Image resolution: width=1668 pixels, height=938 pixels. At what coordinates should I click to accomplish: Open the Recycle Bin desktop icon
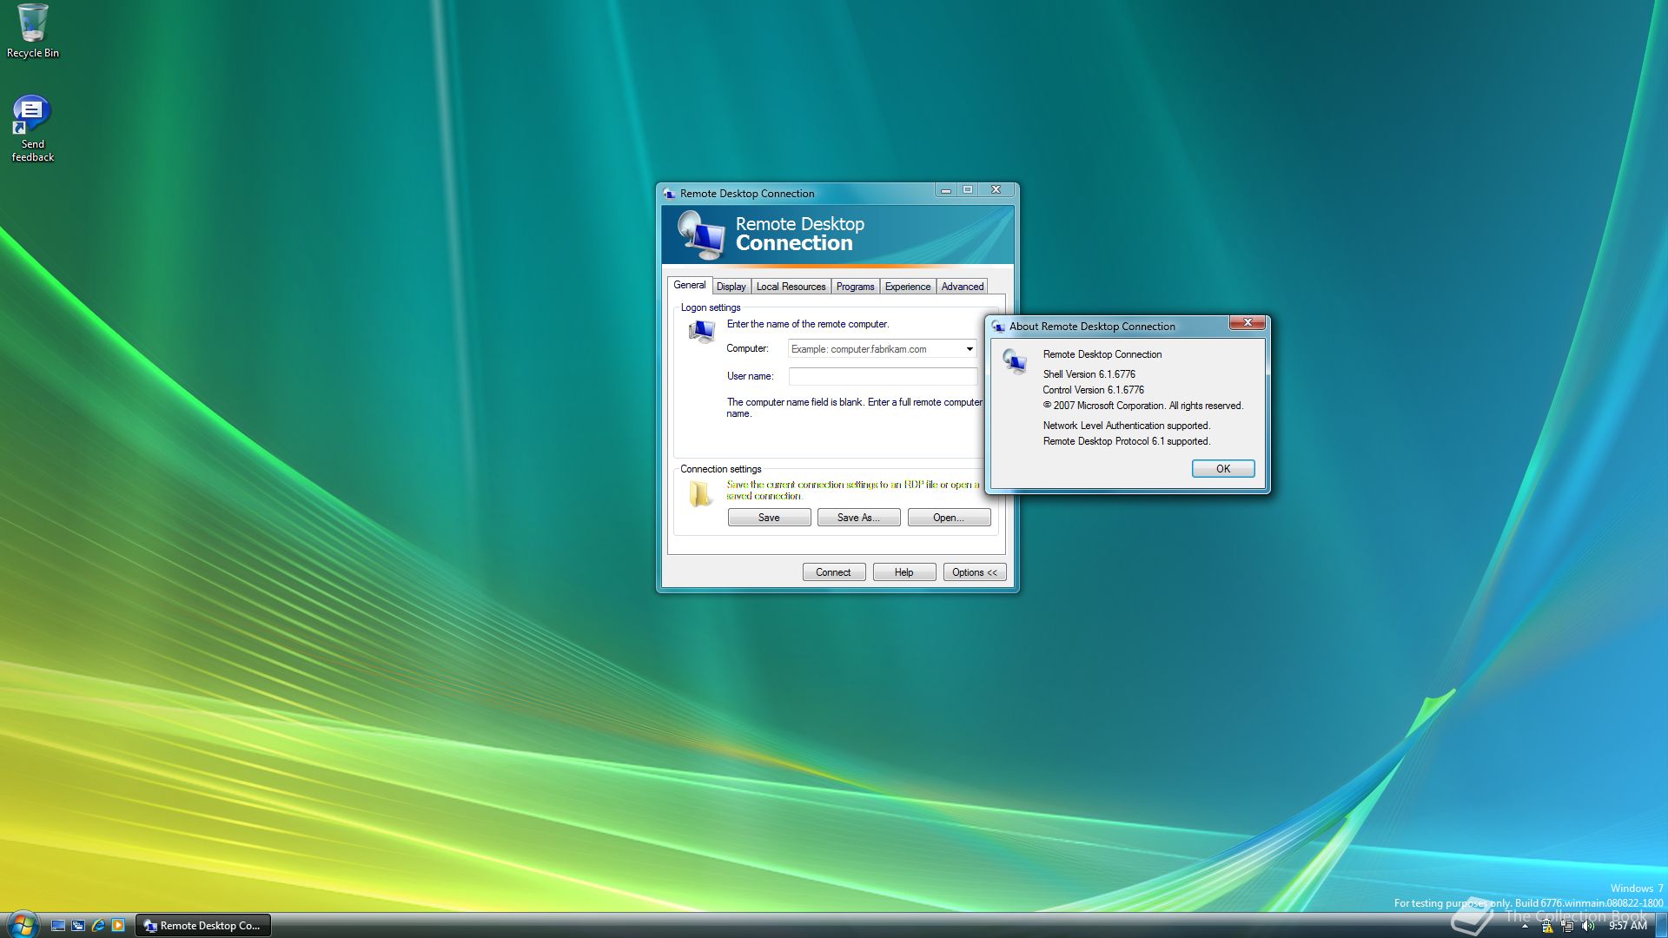pyautogui.click(x=33, y=31)
